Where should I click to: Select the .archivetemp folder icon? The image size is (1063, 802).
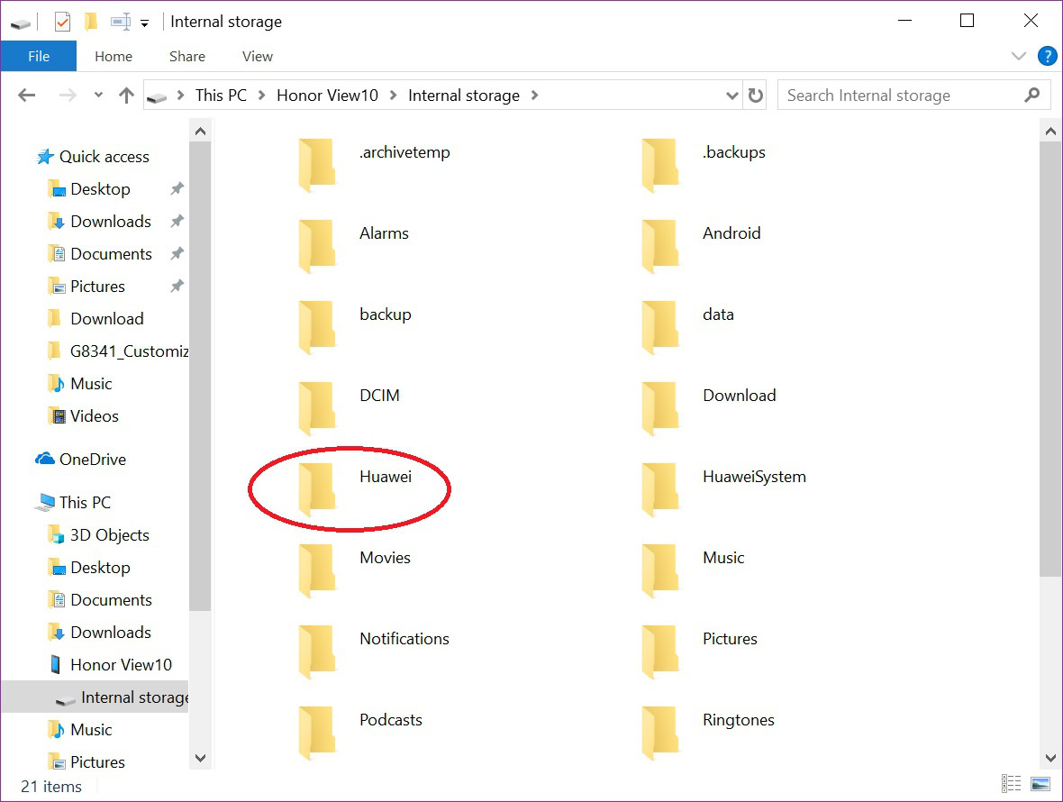point(317,165)
